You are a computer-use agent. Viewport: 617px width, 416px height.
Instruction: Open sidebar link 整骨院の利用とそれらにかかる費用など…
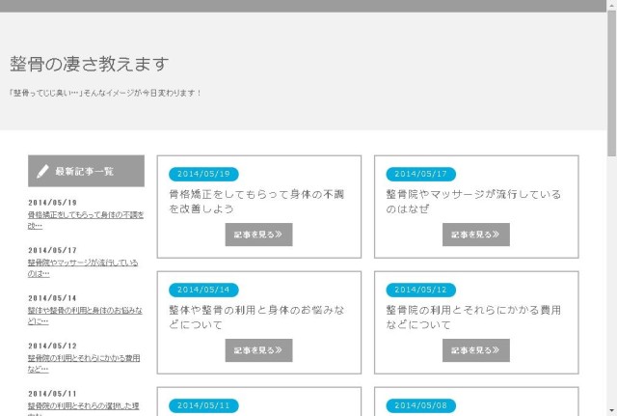(x=84, y=363)
